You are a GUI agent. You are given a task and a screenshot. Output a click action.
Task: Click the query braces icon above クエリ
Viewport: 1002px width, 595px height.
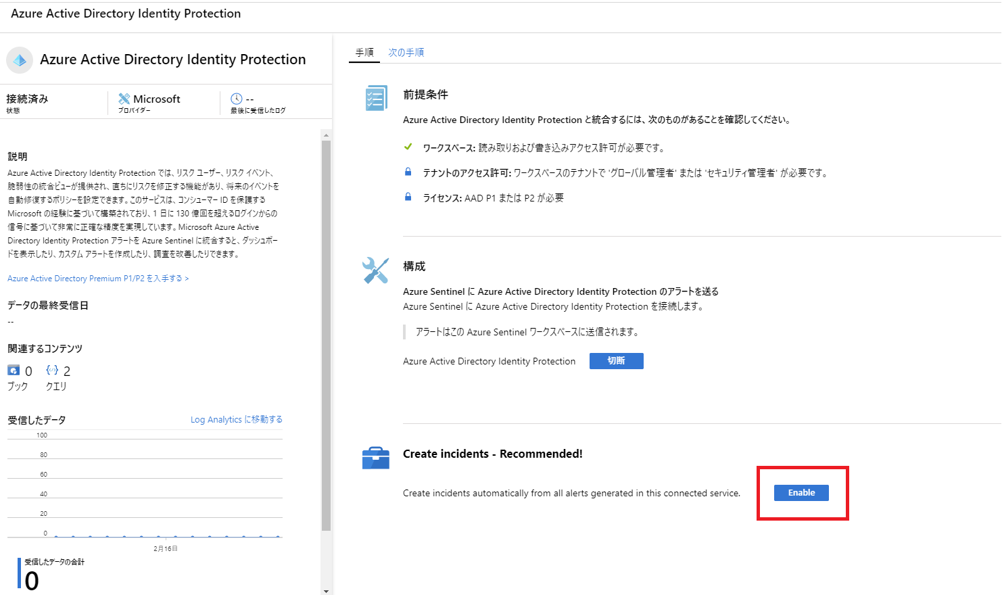(x=52, y=370)
